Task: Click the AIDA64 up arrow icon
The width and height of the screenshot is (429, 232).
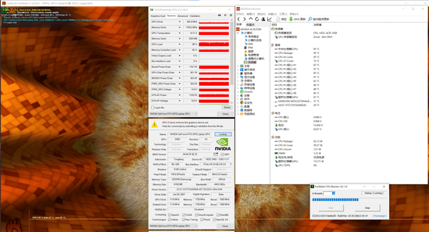Action: pos(250,19)
